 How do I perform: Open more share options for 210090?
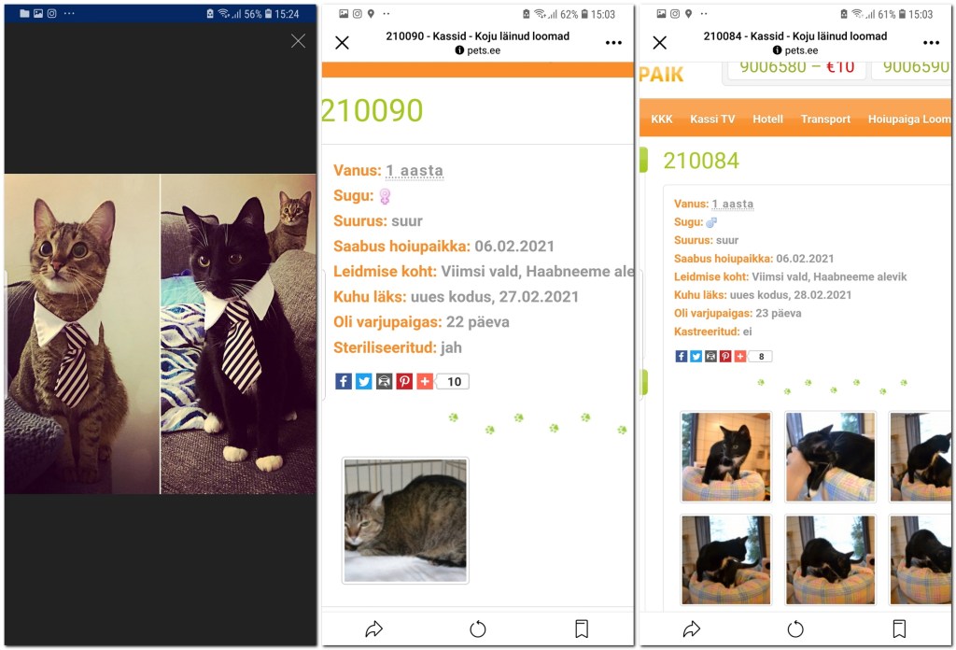coord(425,381)
